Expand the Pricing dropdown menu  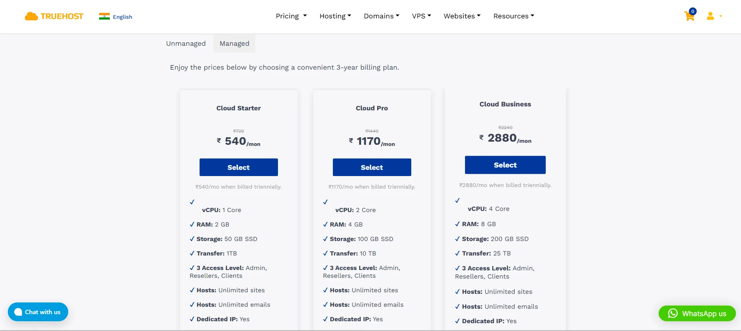pos(291,16)
